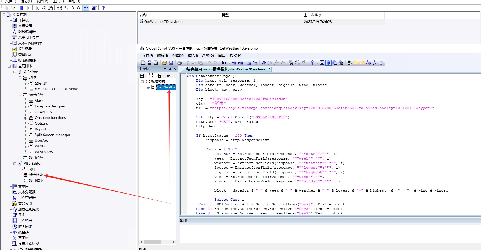Screen dimensions: 481x250
Task: Collapse the VBS-Editor tree node
Action: [x=15, y=164]
